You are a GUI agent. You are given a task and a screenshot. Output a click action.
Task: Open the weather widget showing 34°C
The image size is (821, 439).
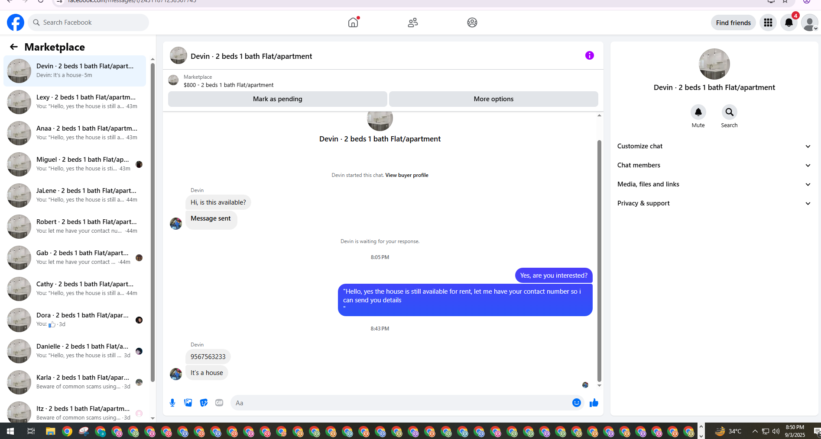728,431
